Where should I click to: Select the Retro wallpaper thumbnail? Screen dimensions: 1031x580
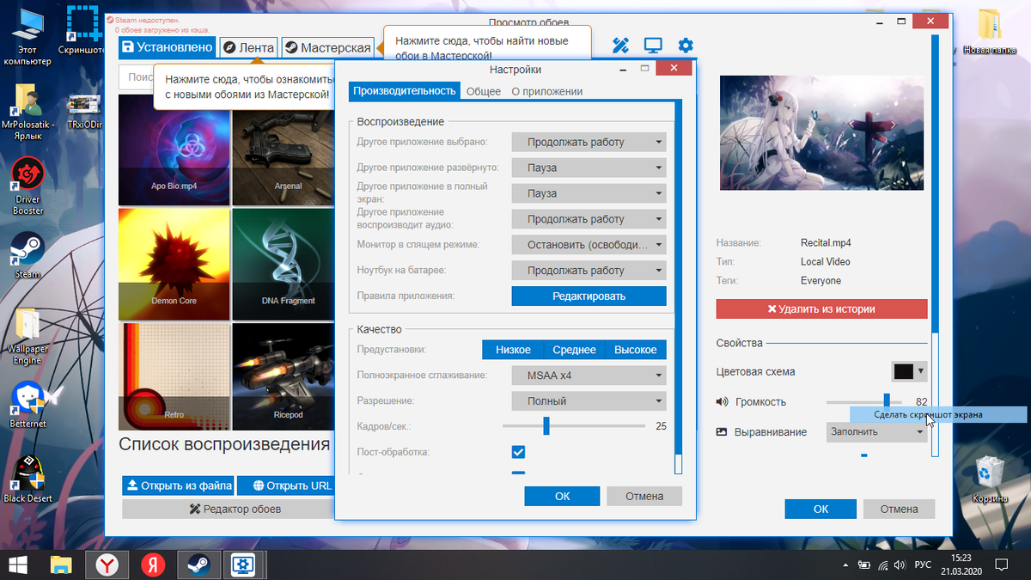click(174, 377)
